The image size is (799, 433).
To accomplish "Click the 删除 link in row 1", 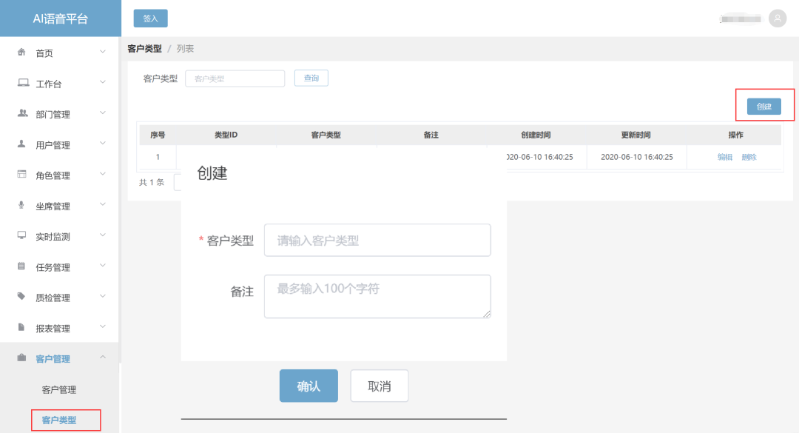I will [x=749, y=157].
